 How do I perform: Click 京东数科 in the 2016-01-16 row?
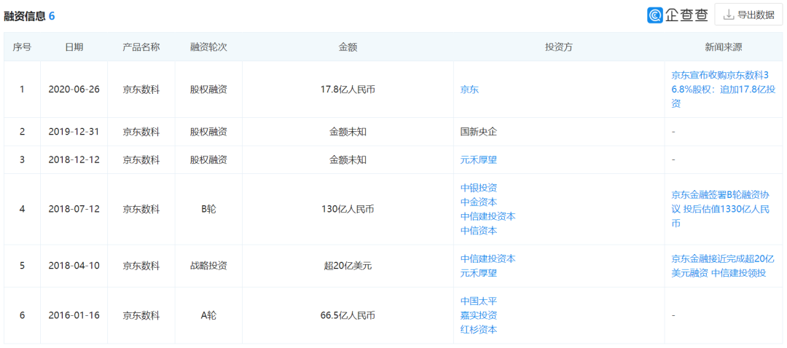(x=141, y=315)
